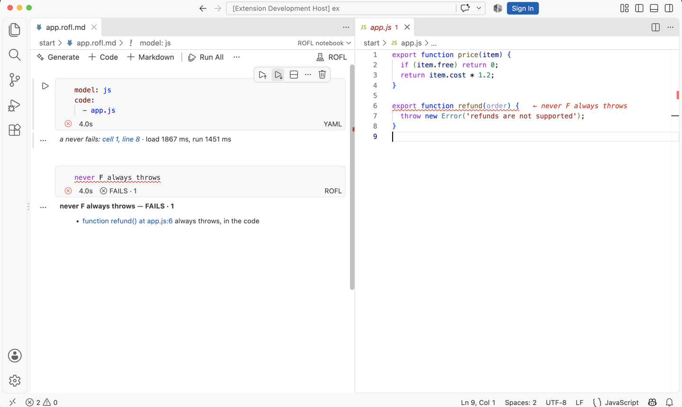Expand first cell output ellipsis menu

pyautogui.click(x=43, y=140)
